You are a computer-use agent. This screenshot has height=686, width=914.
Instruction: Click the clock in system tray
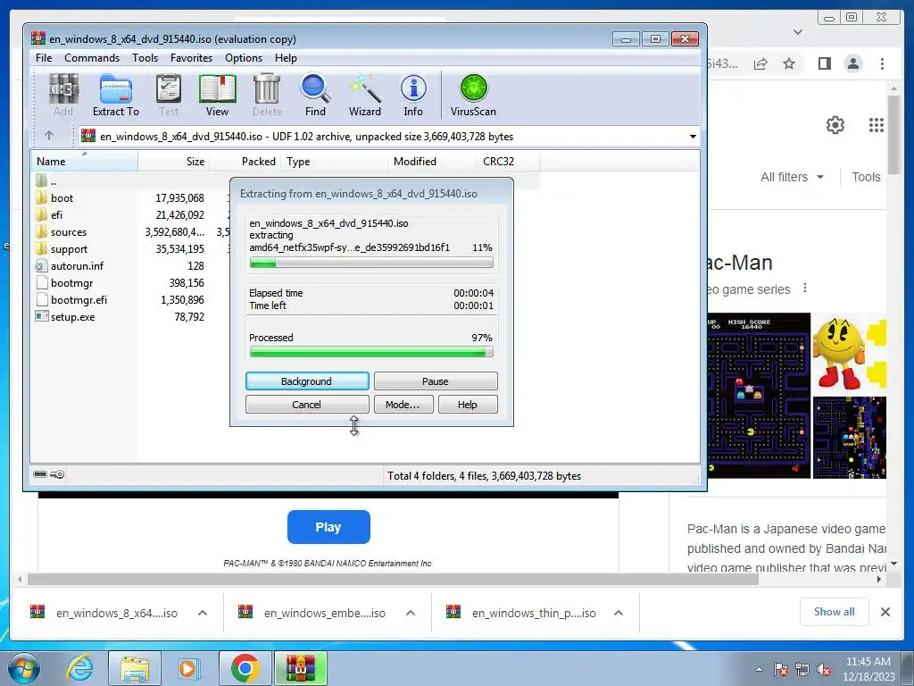pyautogui.click(x=868, y=669)
